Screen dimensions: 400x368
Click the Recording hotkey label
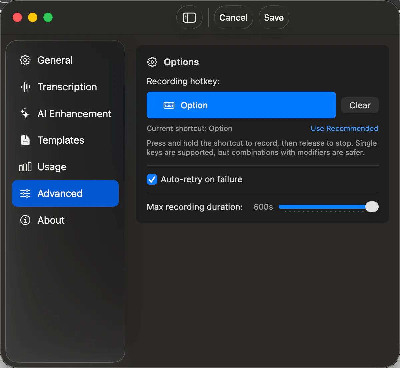point(183,82)
